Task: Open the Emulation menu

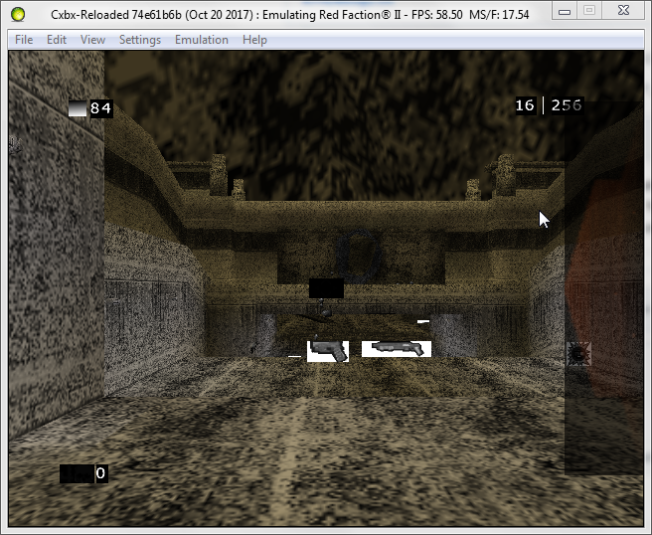Action: point(202,40)
